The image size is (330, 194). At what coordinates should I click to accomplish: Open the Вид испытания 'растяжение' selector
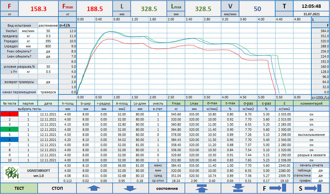(48, 25)
